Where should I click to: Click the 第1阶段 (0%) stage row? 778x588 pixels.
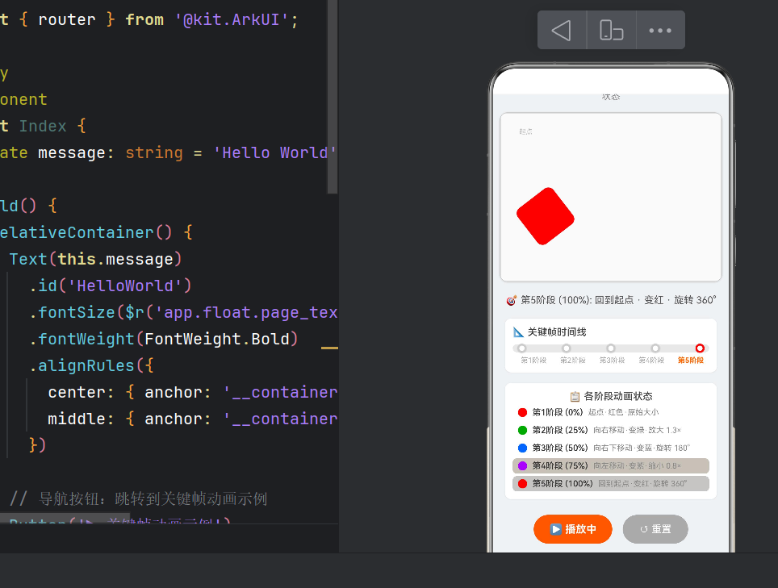(611, 412)
